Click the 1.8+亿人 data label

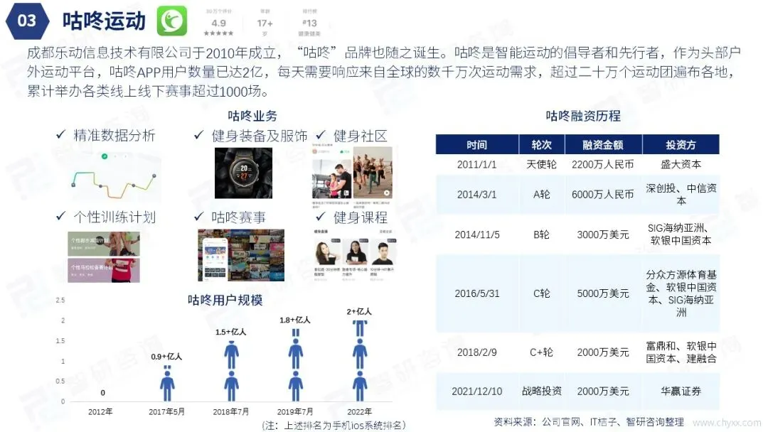[x=295, y=320]
